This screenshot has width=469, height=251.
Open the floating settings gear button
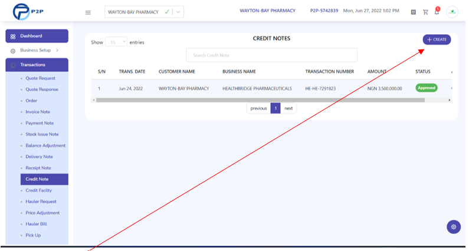click(454, 227)
